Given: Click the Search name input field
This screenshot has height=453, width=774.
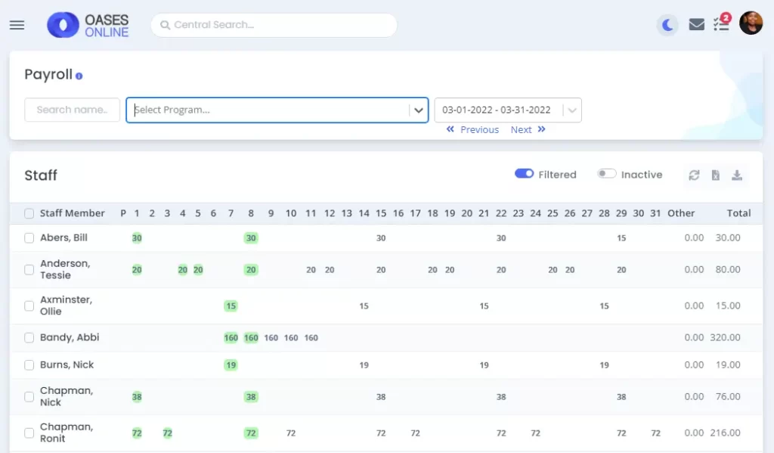Looking at the screenshot, I should (72, 110).
